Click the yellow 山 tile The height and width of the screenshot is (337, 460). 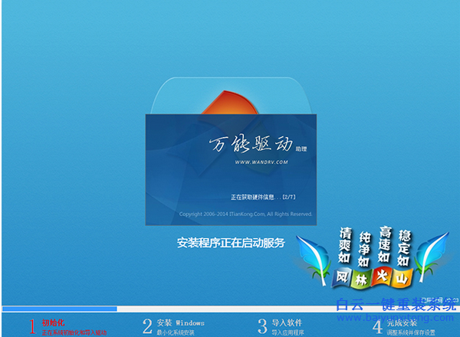coord(402,276)
